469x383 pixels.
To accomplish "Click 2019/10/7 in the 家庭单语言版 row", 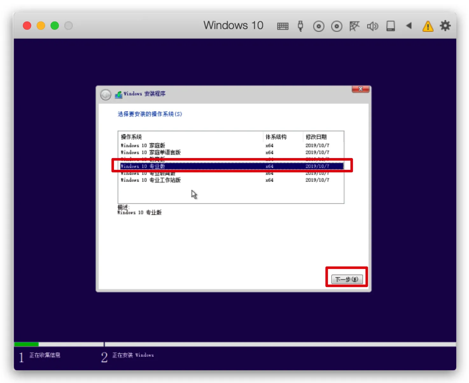I will [x=317, y=152].
